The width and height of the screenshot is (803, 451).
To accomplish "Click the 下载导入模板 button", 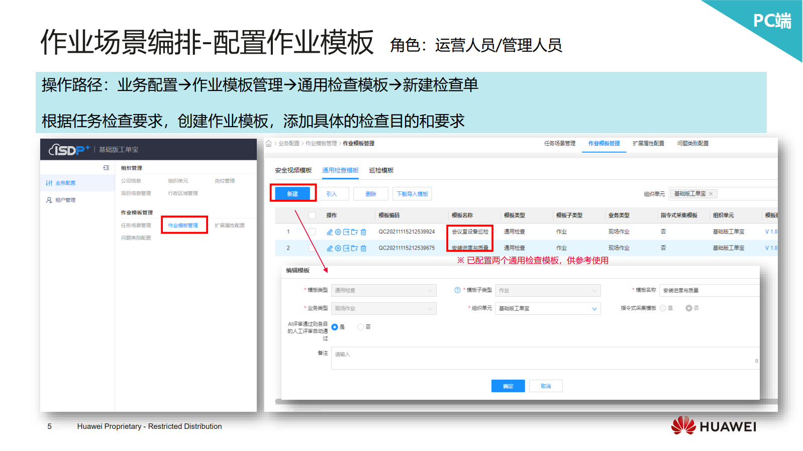I will point(413,194).
